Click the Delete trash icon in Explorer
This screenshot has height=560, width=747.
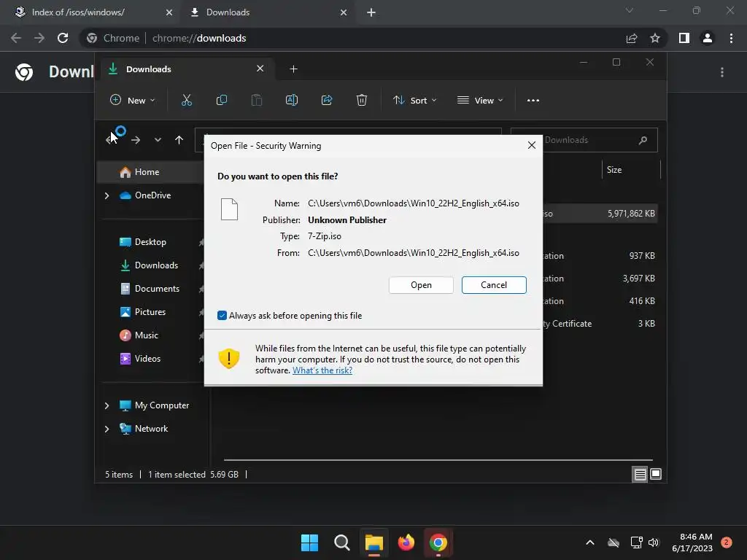(x=362, y=100)
